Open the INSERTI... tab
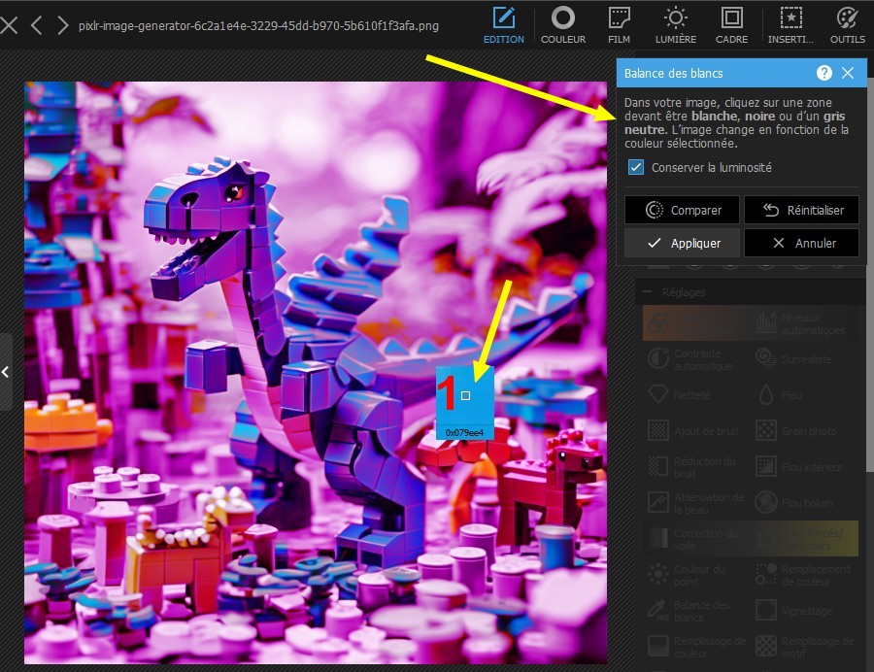This screenshot has height=672, width=874. (790, 25)
